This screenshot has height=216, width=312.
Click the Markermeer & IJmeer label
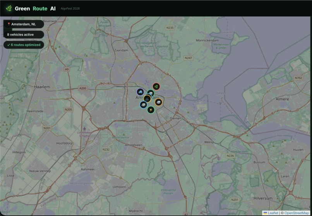pyautogui.click(x=221, y=46)
